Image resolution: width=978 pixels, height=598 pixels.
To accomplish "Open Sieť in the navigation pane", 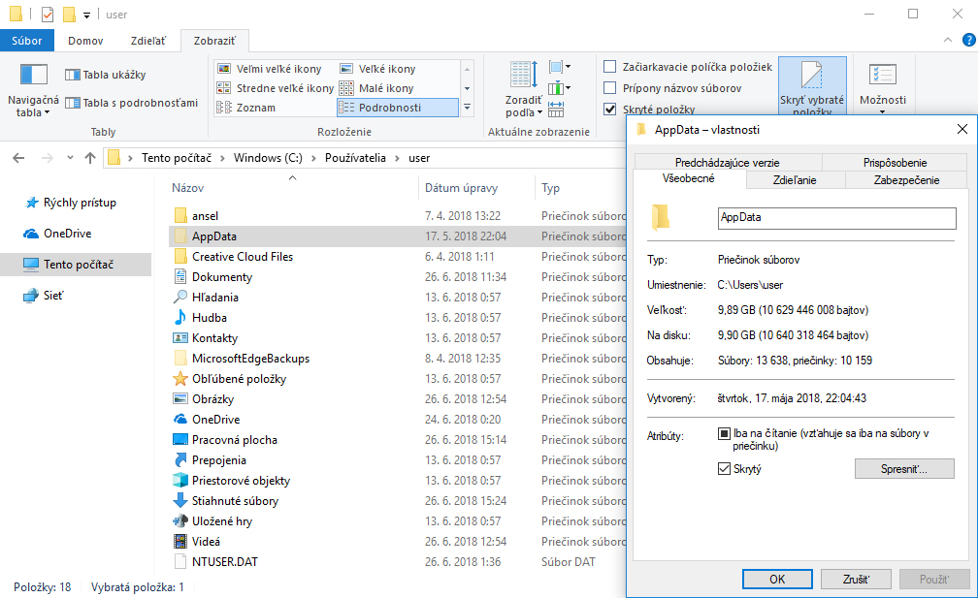I will tap(44, 296).
